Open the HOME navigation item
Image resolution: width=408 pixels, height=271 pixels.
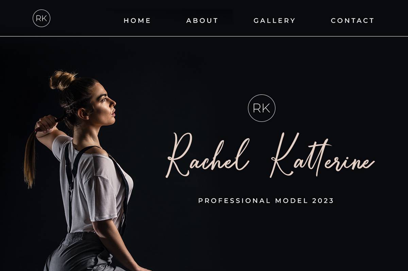pos(137,21)
